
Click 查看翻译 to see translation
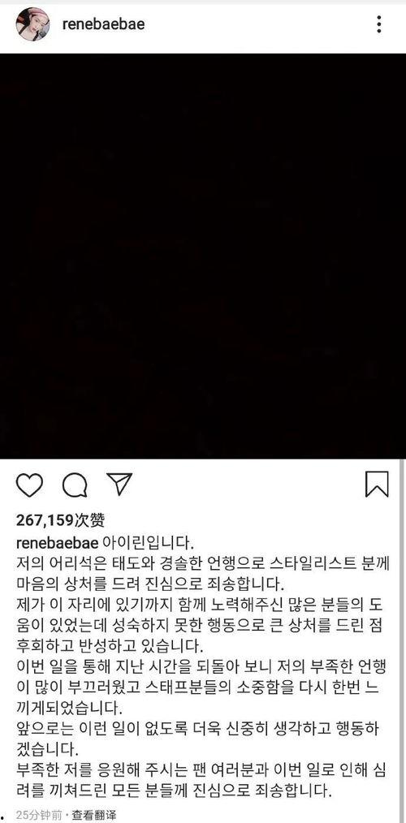pos(94,815)
